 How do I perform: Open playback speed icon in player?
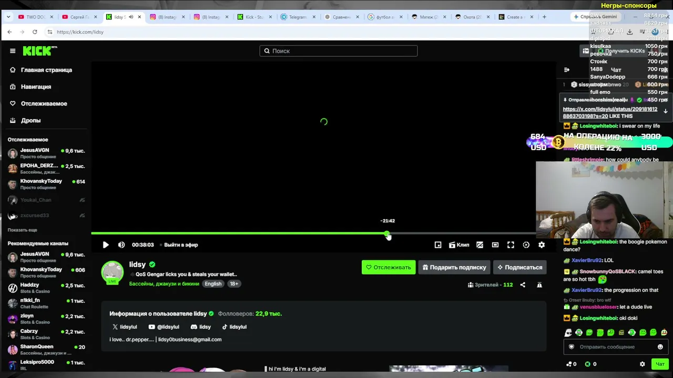(x=526, y=245)
